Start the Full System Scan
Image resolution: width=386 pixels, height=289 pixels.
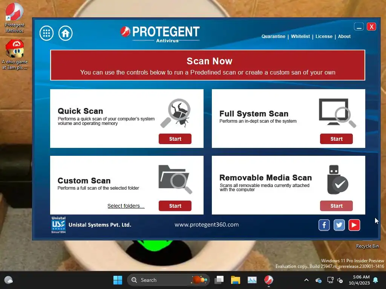point(336,139)
